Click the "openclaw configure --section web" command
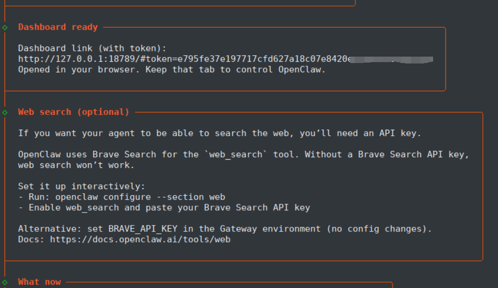The image size is (498, 288). point(140,197)
